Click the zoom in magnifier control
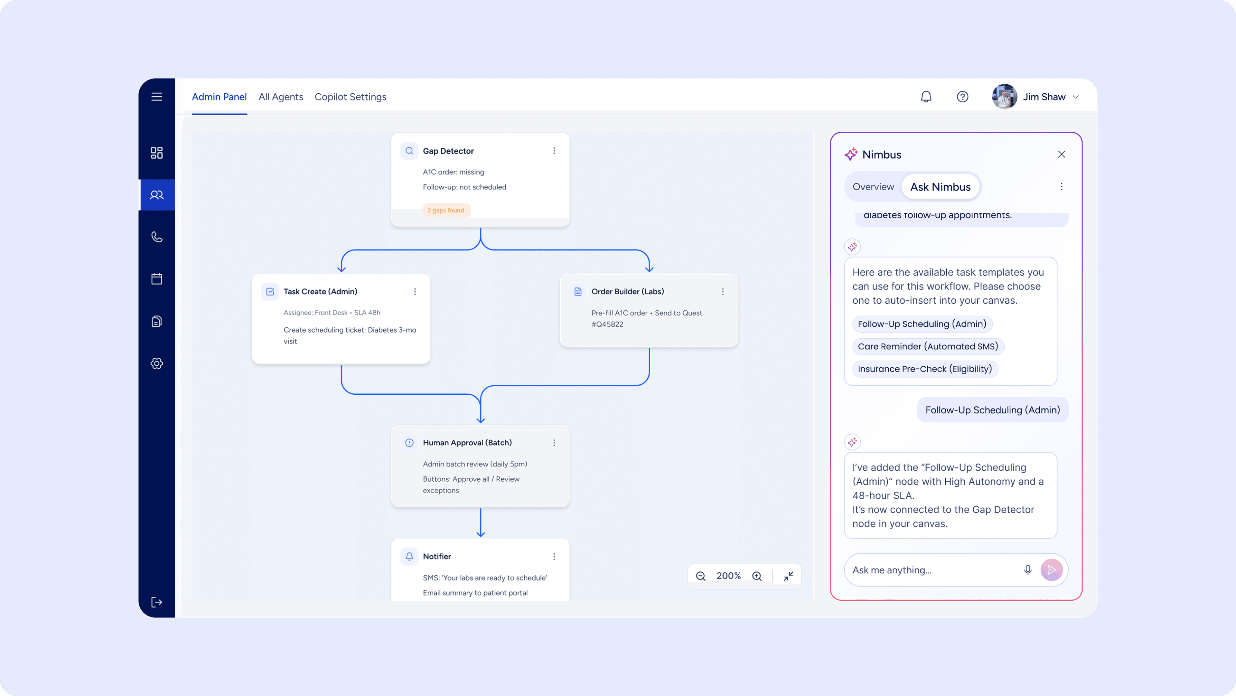1236x696 pixels. [757, 576]
